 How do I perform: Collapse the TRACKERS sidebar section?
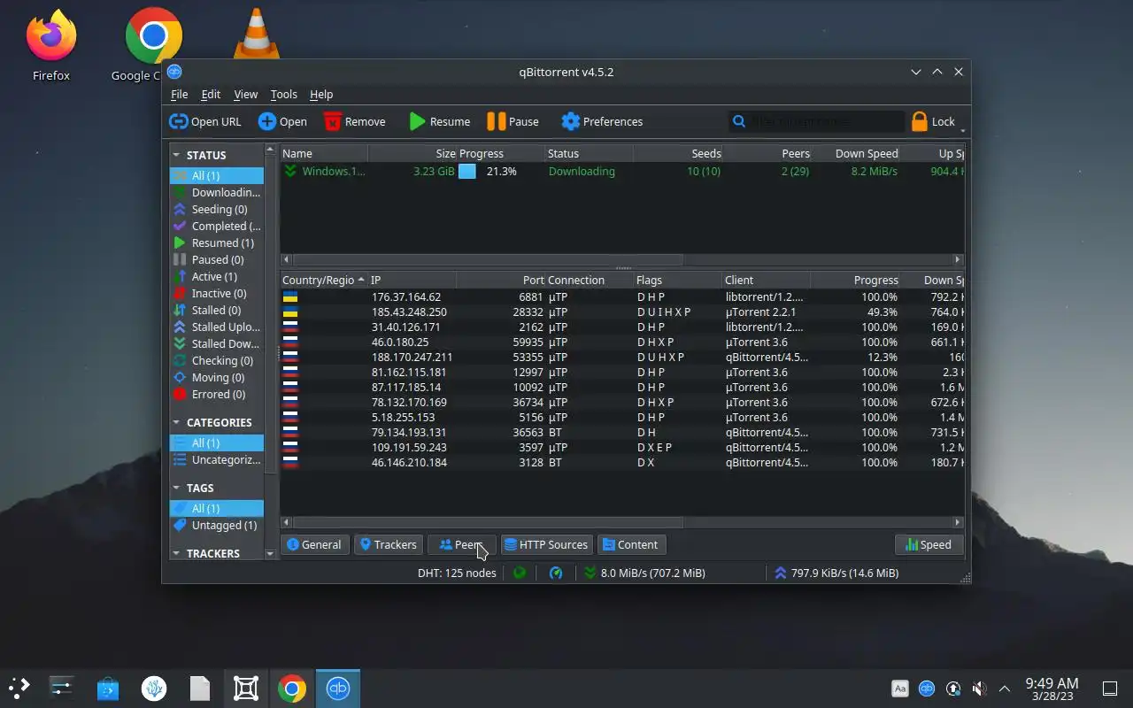tap(176, 553)
